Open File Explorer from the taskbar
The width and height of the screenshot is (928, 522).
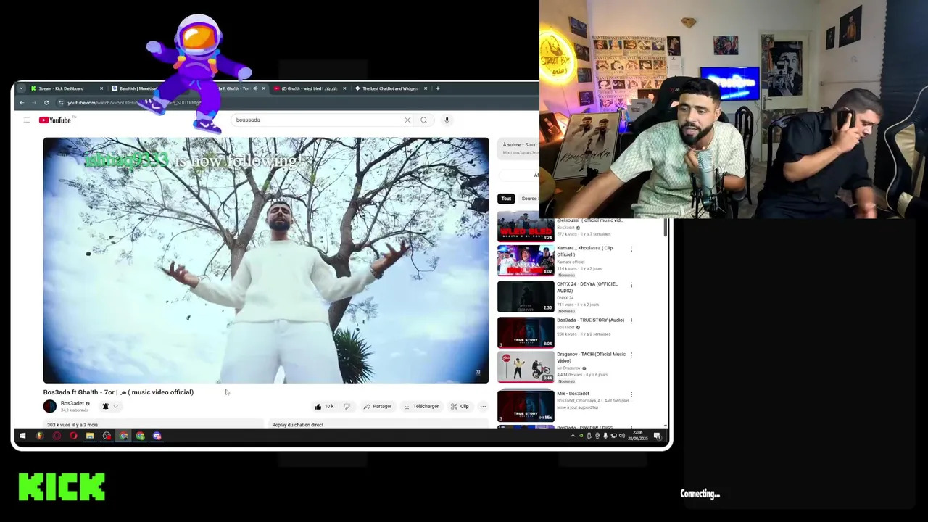click(90, 436)
